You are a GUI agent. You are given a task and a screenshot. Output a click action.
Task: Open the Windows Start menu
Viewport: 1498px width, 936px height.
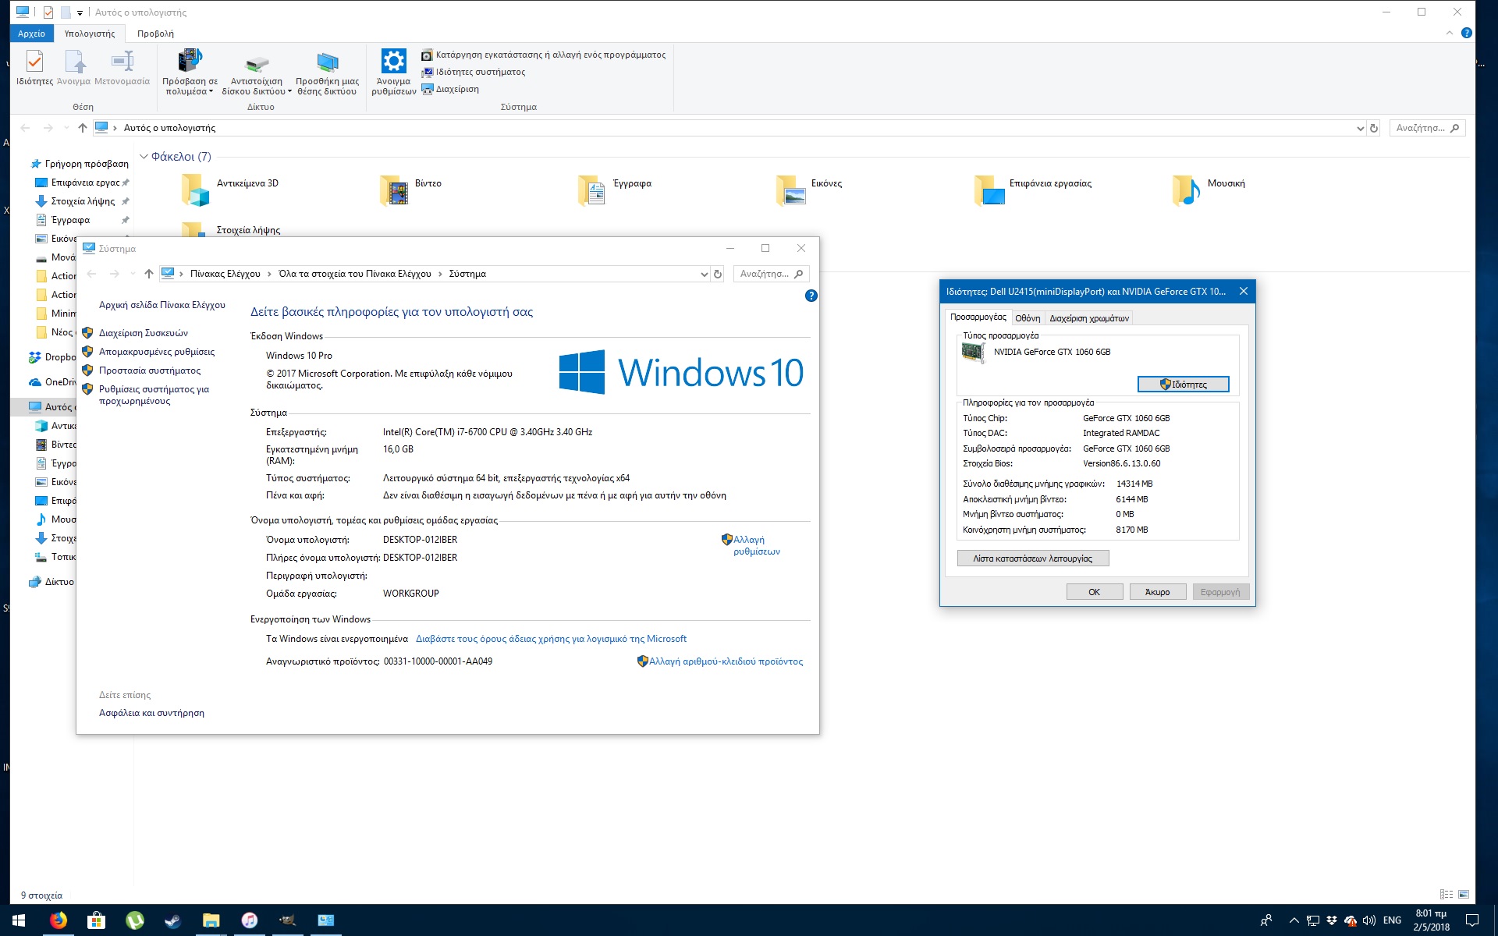[x=19, y=920]
